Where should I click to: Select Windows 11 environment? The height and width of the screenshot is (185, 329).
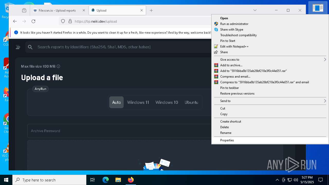[138, 102]
